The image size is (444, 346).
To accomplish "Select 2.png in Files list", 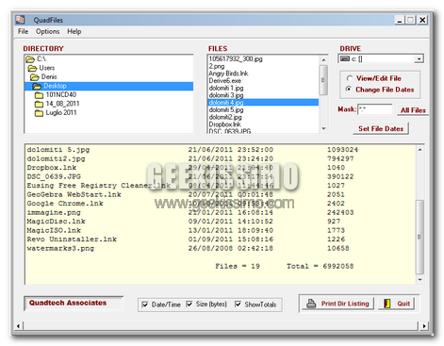I will pyautogui.click(x=217, y=66).
